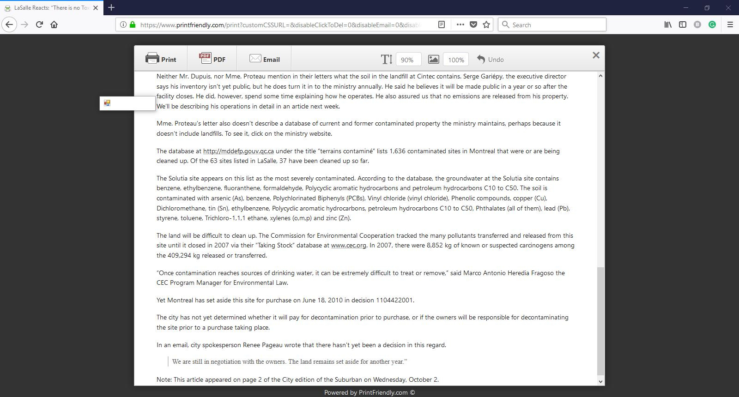Restore down the browser window
Viewport: 739px width, 397px height.
coord(707,7)
